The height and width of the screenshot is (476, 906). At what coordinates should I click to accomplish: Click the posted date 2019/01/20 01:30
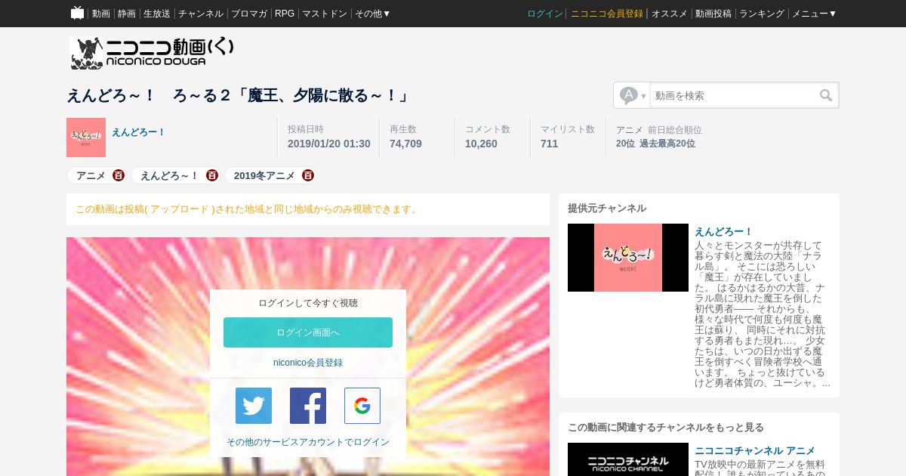329,144
